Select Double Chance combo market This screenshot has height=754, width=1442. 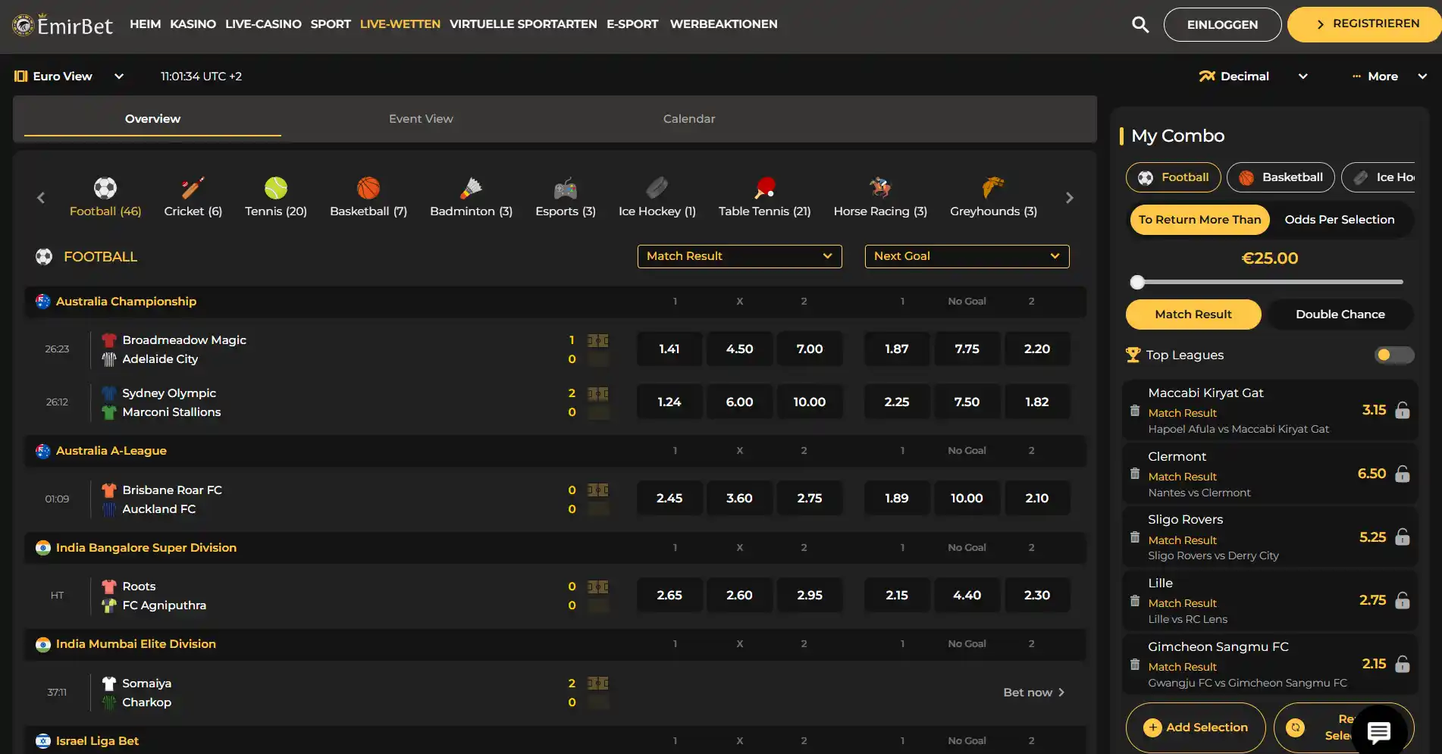(x=1340, y=314)
